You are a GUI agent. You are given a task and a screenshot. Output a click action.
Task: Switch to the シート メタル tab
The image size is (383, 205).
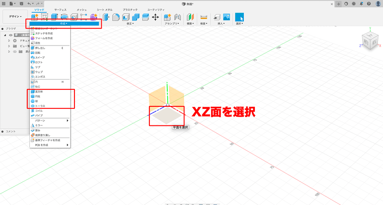(x=105, y=10)
